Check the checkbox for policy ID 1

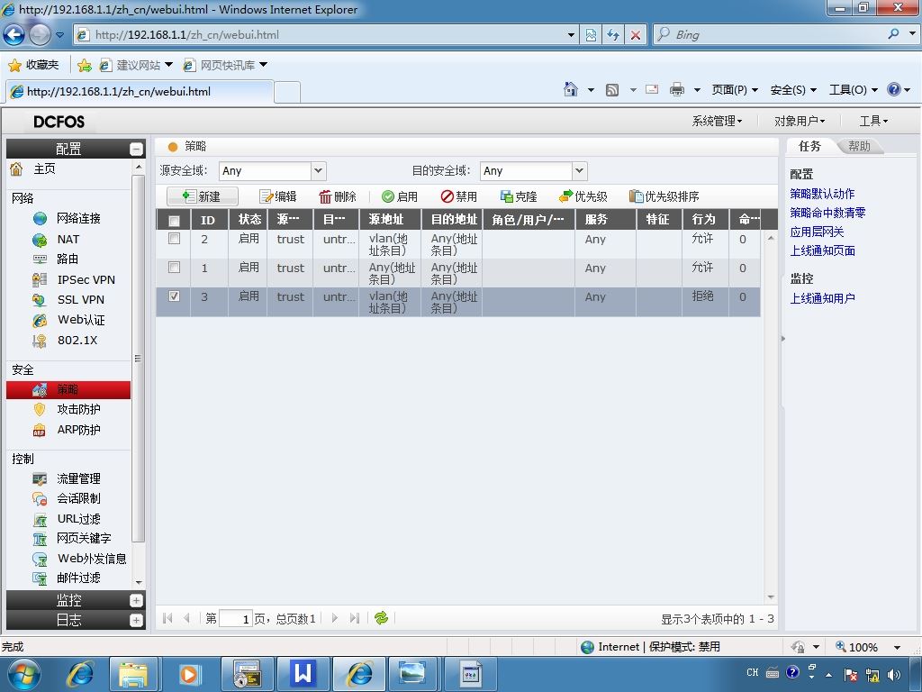(174, 267)
